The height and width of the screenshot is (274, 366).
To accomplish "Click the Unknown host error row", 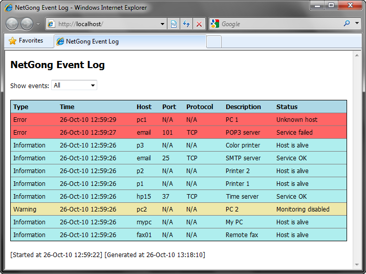I will pos(179,120).
